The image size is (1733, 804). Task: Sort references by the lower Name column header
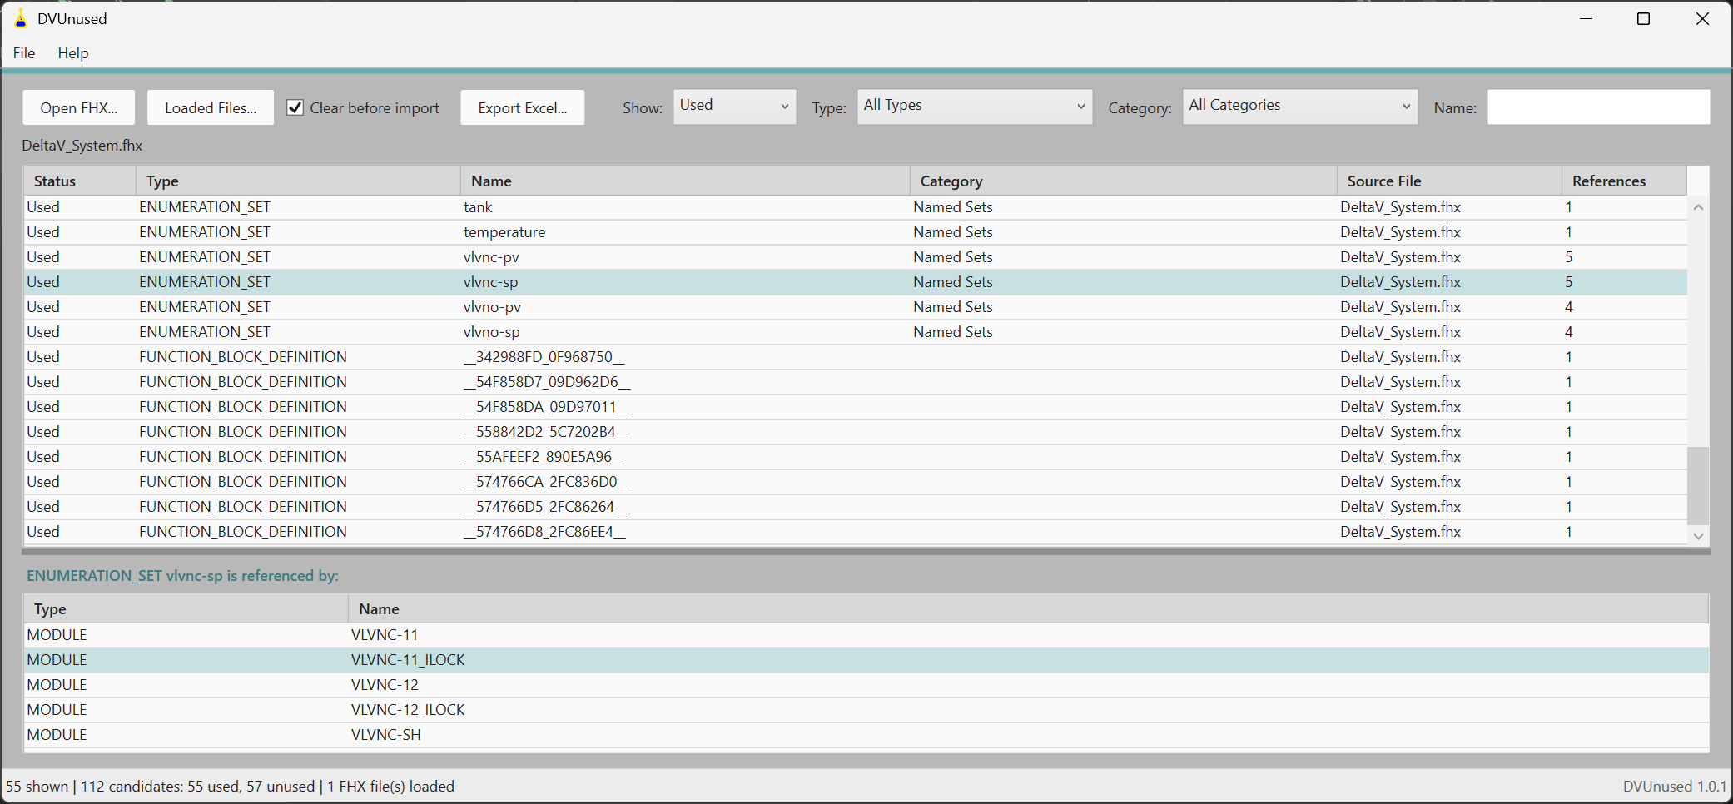pos(1028,608)
